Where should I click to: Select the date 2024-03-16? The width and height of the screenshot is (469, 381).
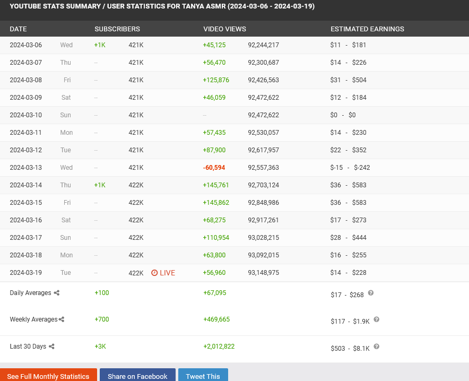(x=25, y=220)
